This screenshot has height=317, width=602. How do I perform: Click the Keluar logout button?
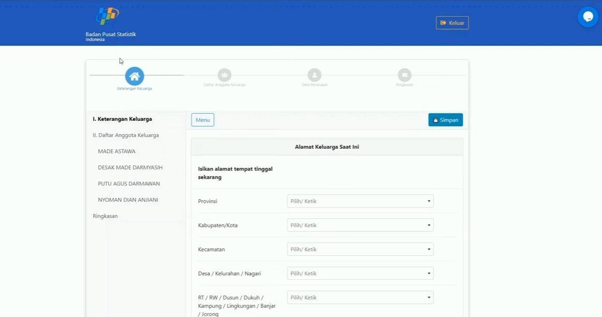[452, 23]
